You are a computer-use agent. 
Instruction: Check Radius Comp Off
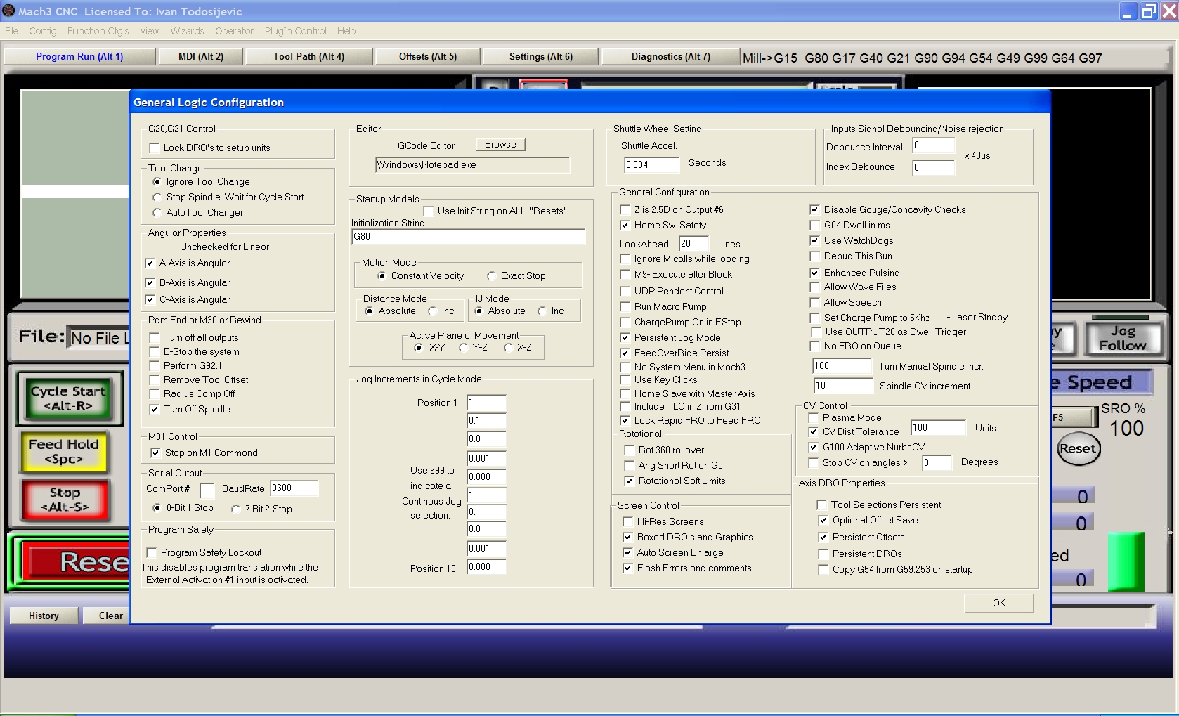coord(155,394)
